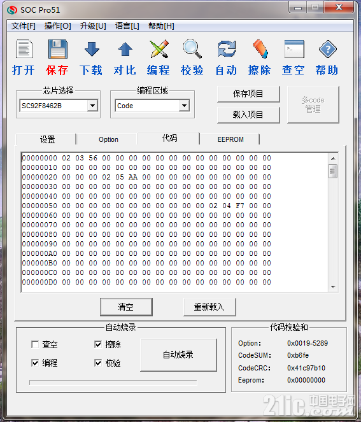The height and width of the screenshot is (422, 361).
Task: Click the byte 56 in first hex row
Action: point(93,158)
